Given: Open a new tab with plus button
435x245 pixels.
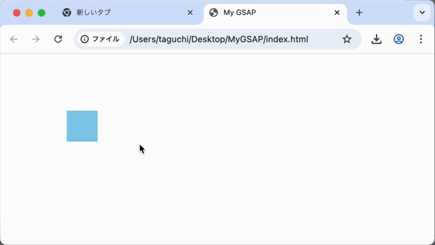Looking at the screenshot, I should point(360,12).
